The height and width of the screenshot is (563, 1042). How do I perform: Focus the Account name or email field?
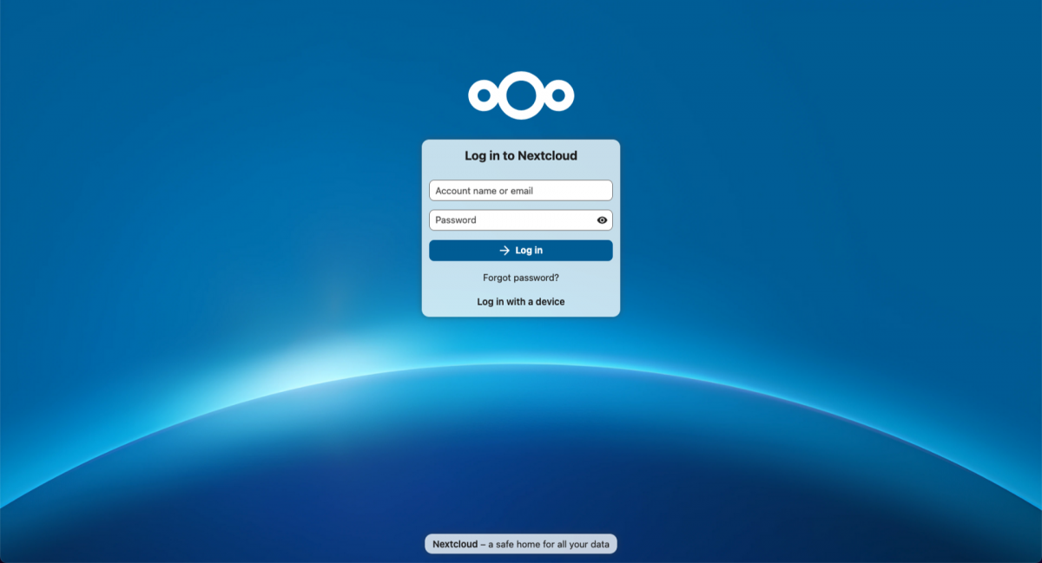click(x=521, y=191)
